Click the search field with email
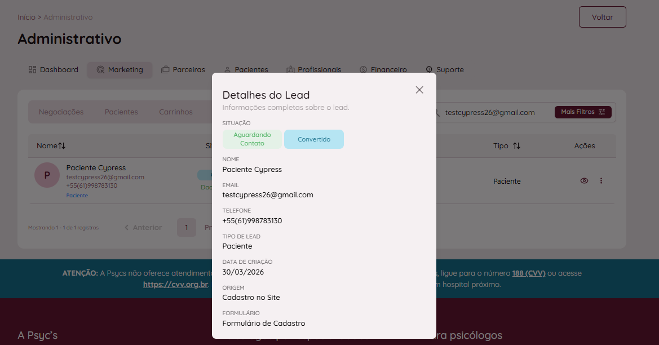The image size is (659, 345). [x=490, y=112]
